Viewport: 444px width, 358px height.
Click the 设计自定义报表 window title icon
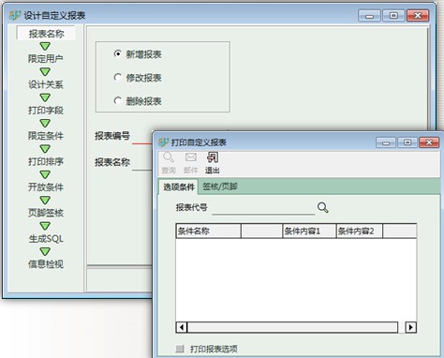(x=14, y=15)
